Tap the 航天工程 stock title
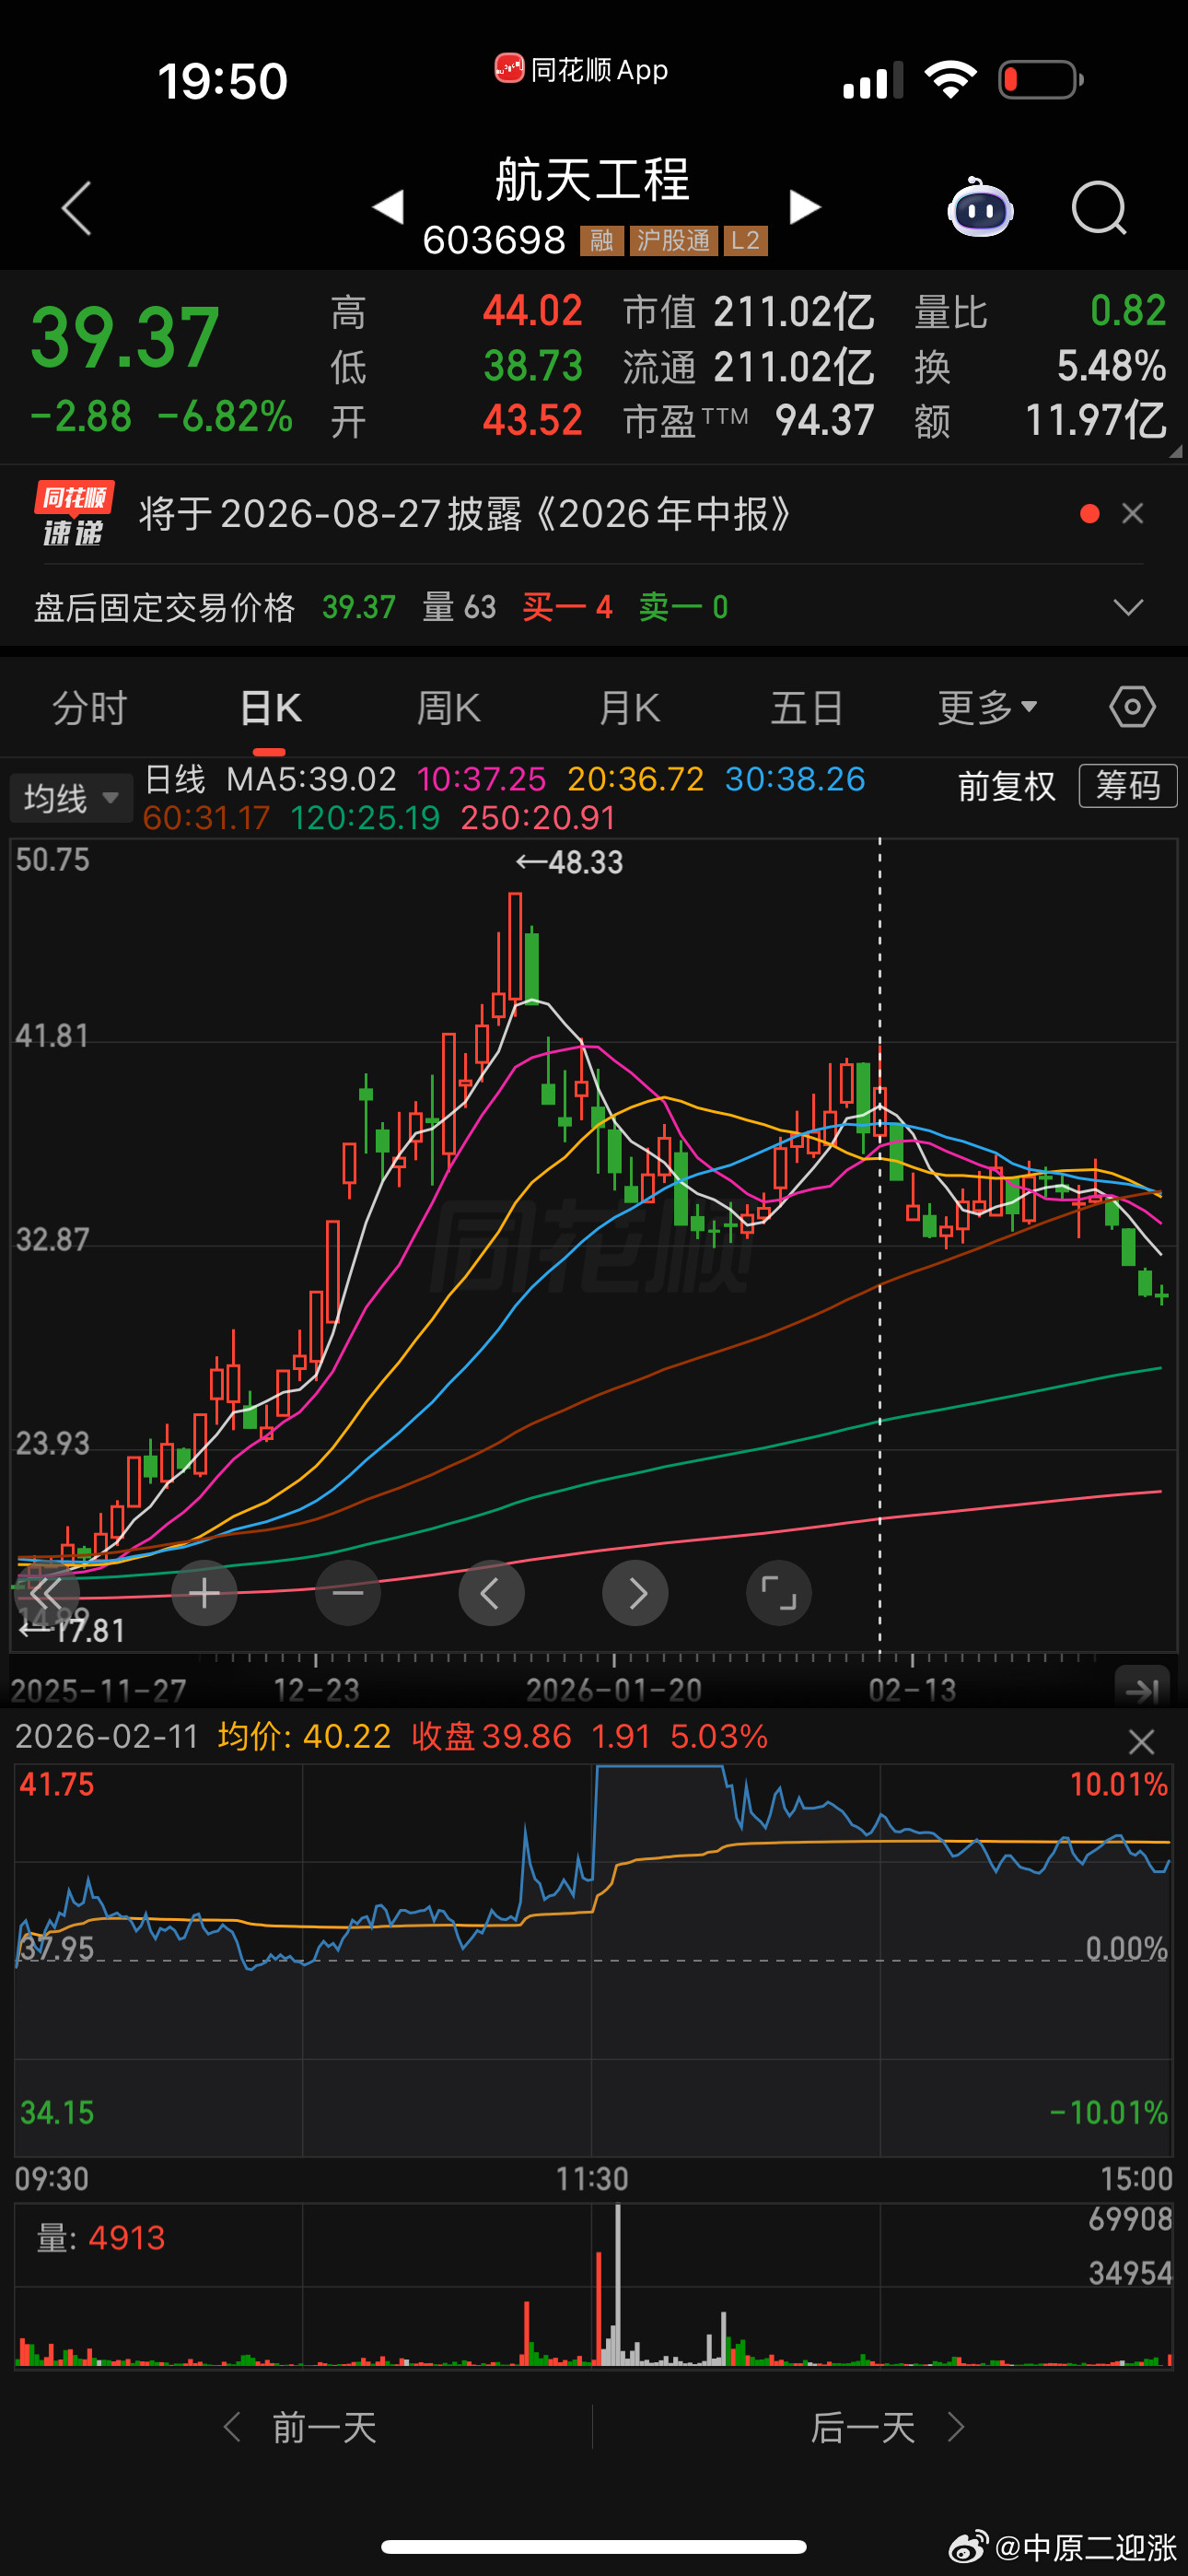Screen dimensions: 1188x2576 592,180
